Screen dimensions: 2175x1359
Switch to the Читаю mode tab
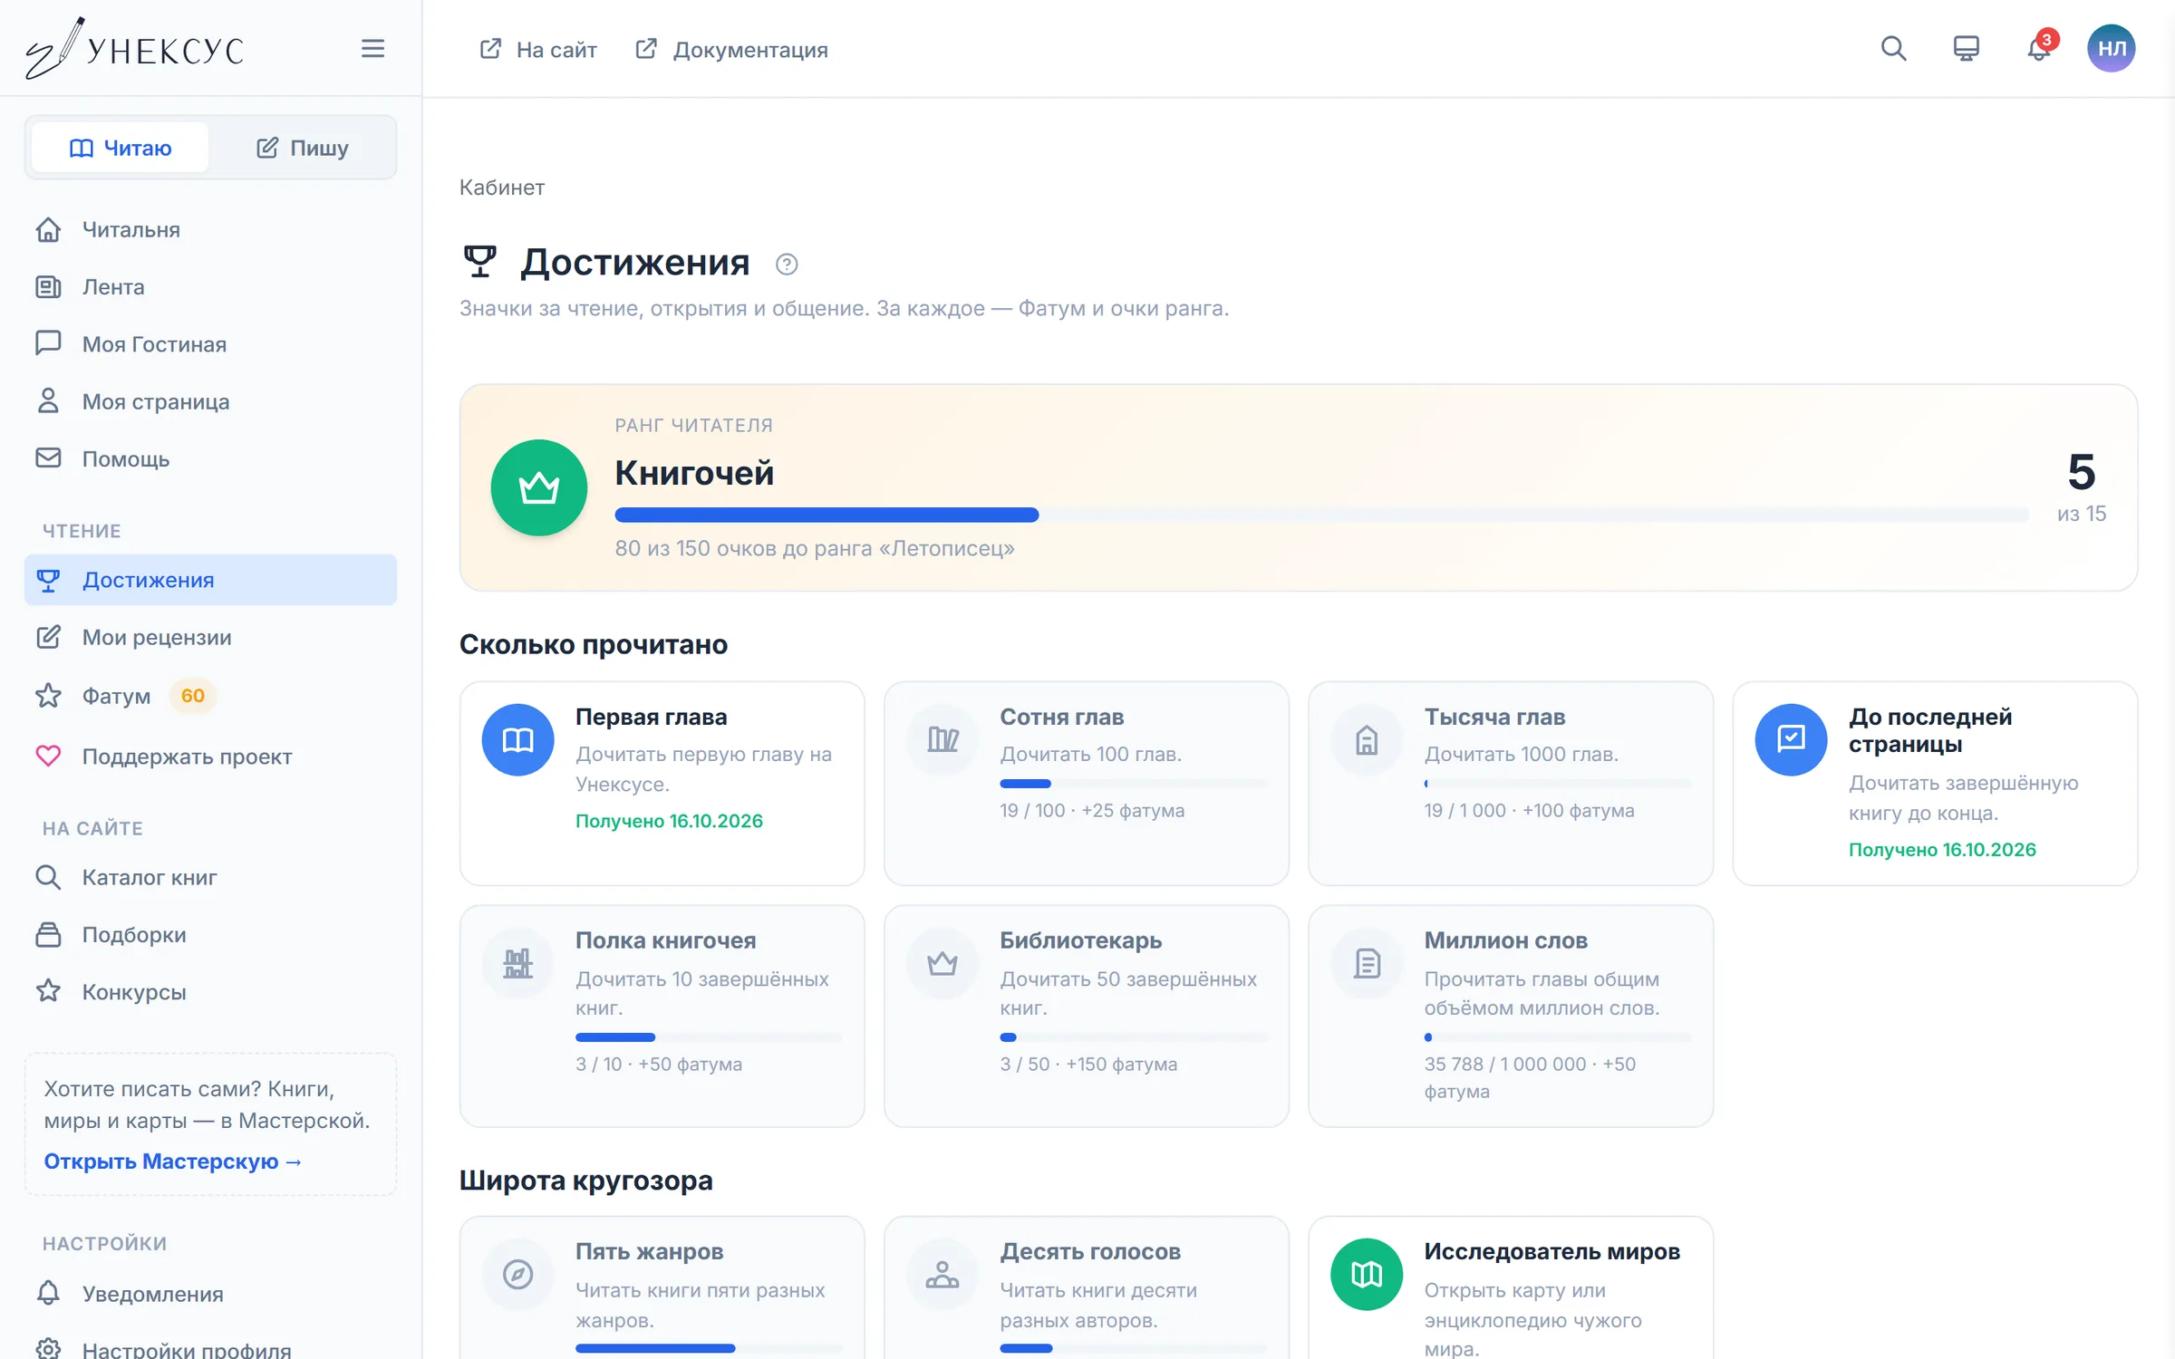[x=121, y=148]
